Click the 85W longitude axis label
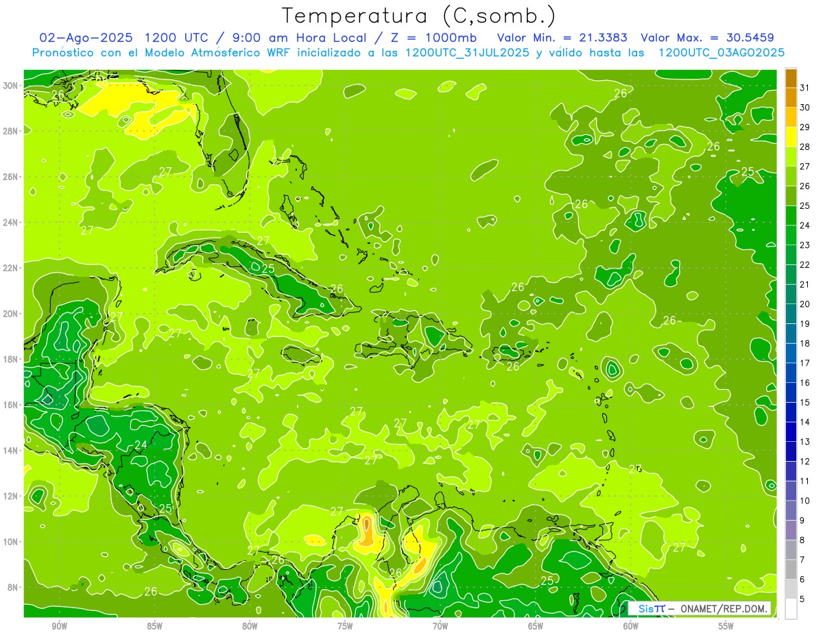This screenshot has width=823, height=635. click(154, 627)
